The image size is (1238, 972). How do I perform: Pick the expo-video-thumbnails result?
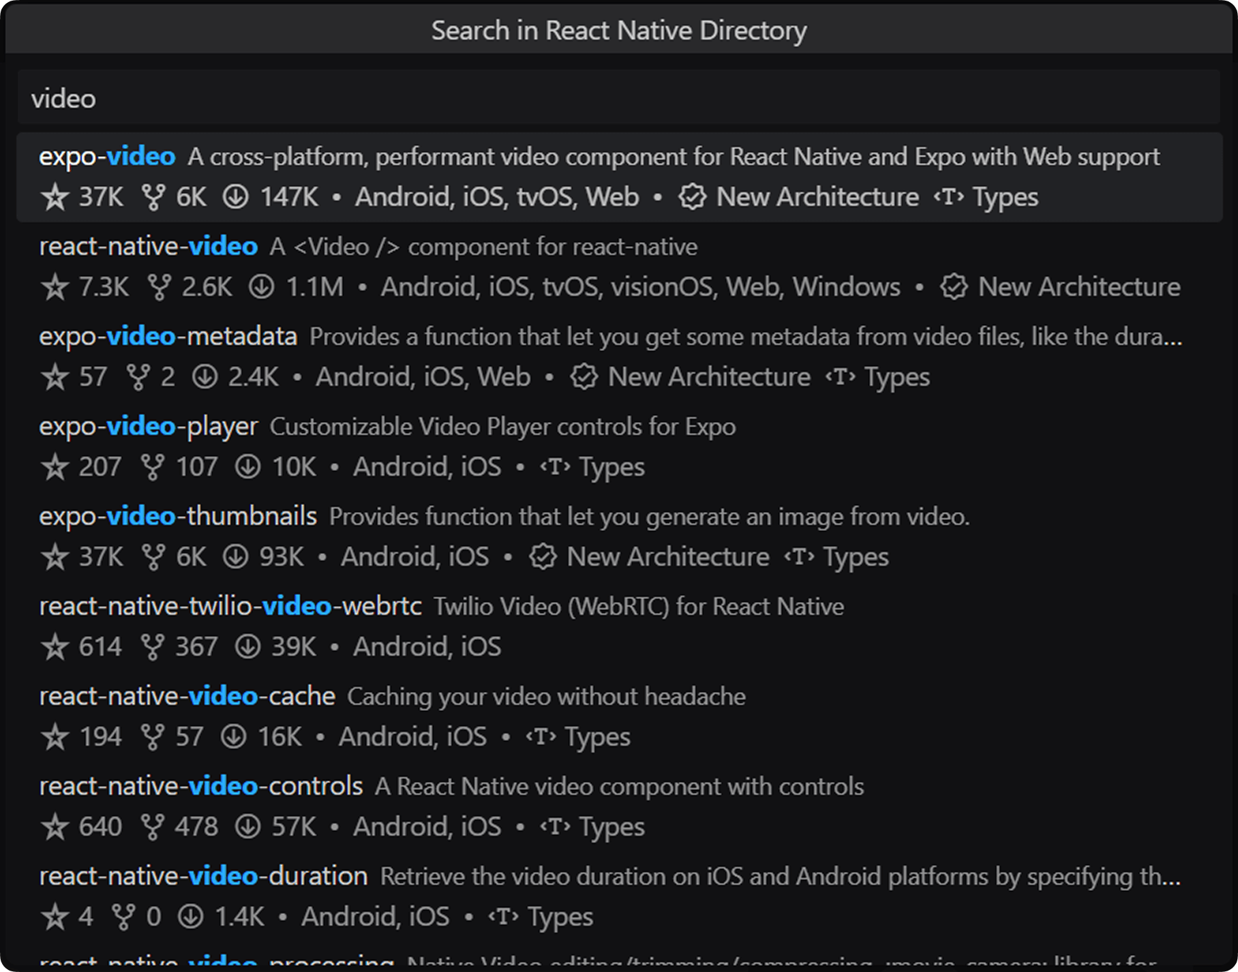(x=619, y=536)
